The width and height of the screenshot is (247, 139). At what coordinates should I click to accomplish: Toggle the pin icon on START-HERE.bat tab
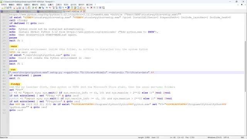81,11
